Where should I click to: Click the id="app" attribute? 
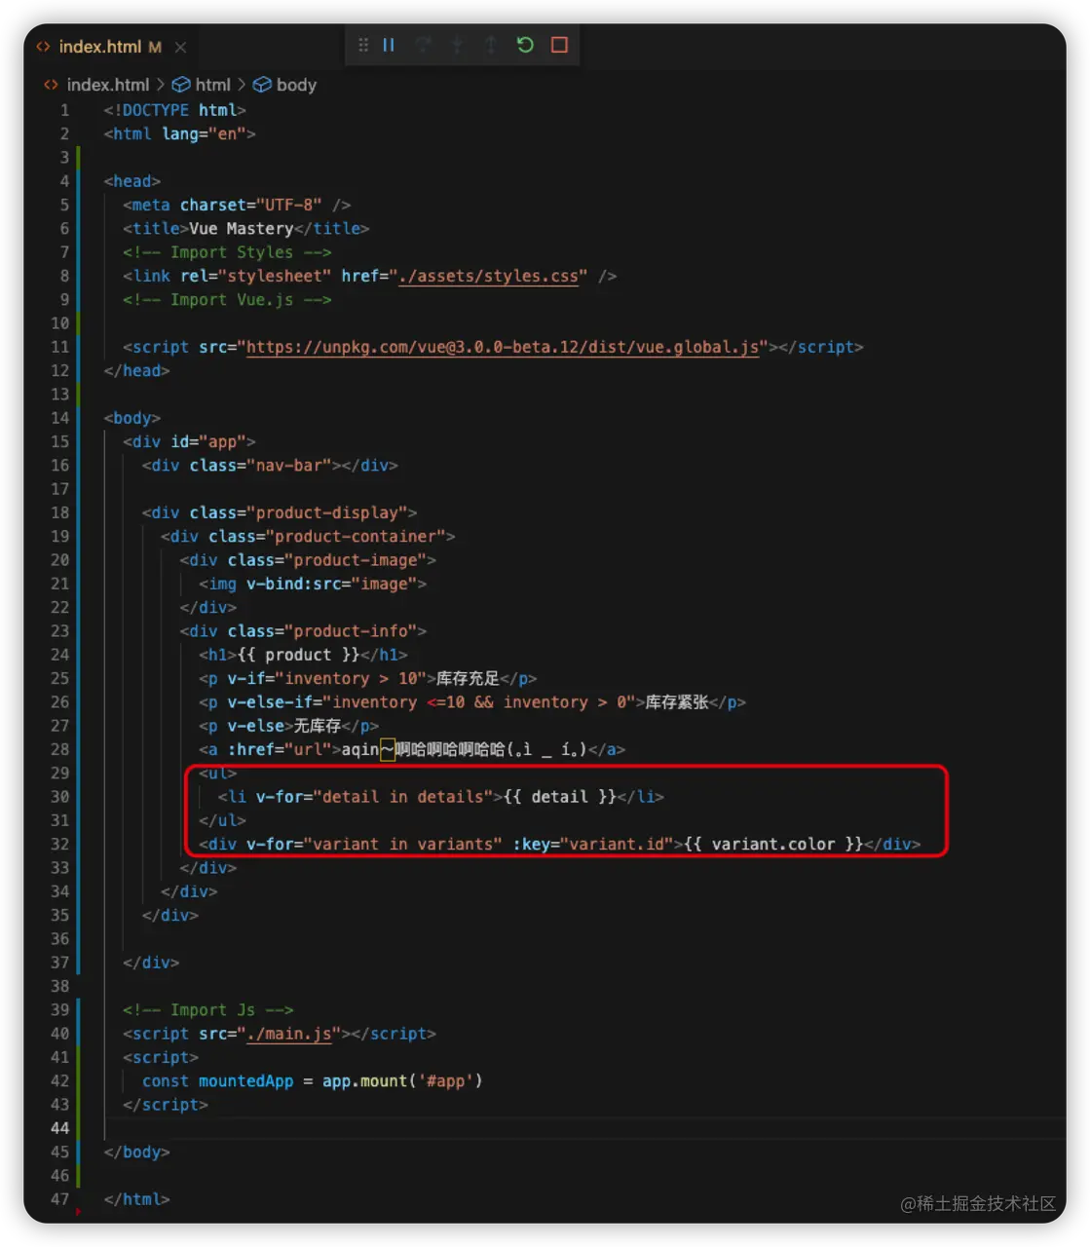coord(208,441)
